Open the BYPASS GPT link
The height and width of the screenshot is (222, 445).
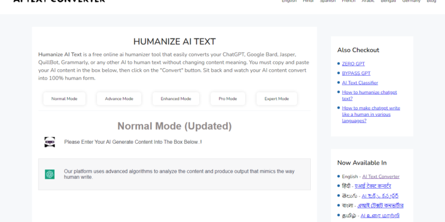pos(356,73)
